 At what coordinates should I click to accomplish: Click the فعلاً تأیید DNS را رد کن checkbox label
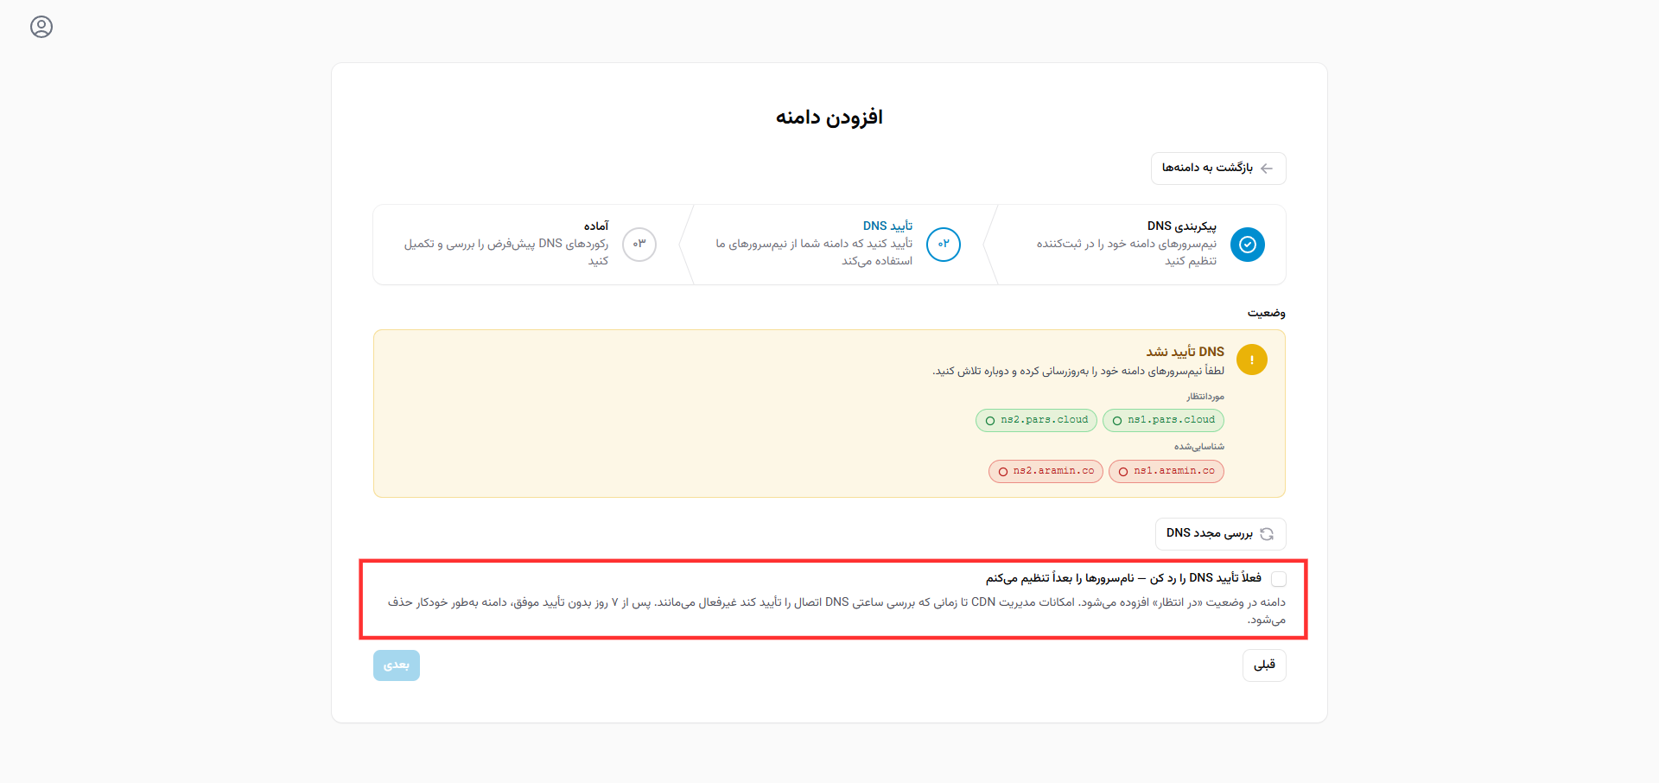(1123, 578)
